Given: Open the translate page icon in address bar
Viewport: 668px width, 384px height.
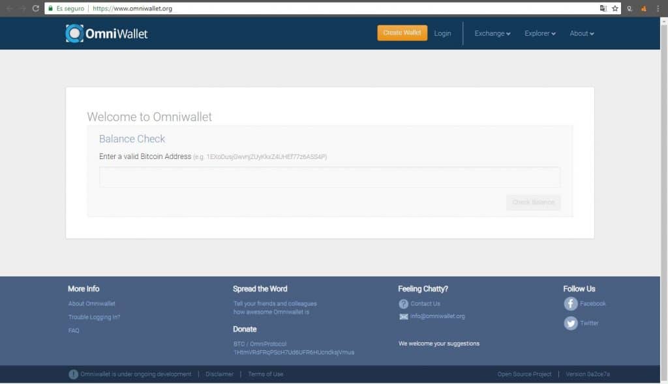Looking at the screenshot, I should coord(603,8).
